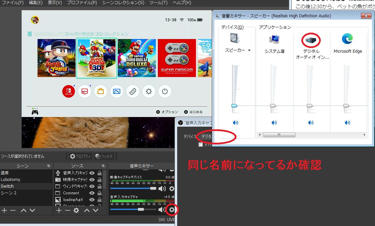The height and width of the screenshot is (226, 375).
Task: Open the 表示(V) menu
Action: (55, 3)
